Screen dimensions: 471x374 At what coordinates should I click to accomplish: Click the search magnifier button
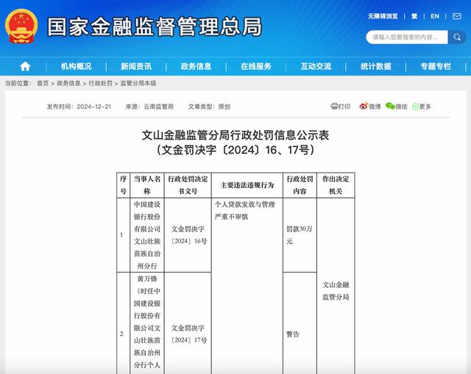[457, 37]
